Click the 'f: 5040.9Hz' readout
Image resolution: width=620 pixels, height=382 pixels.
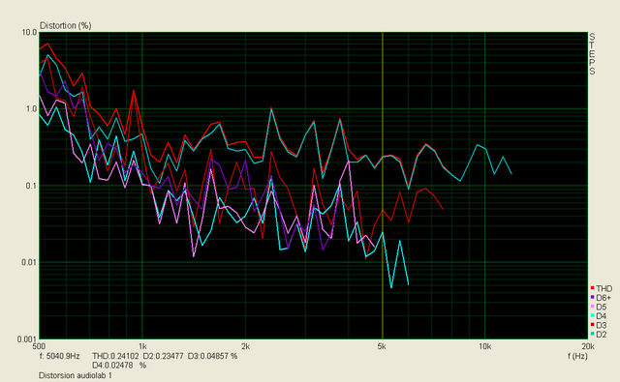pyautogui.click(x=59, y=356)
